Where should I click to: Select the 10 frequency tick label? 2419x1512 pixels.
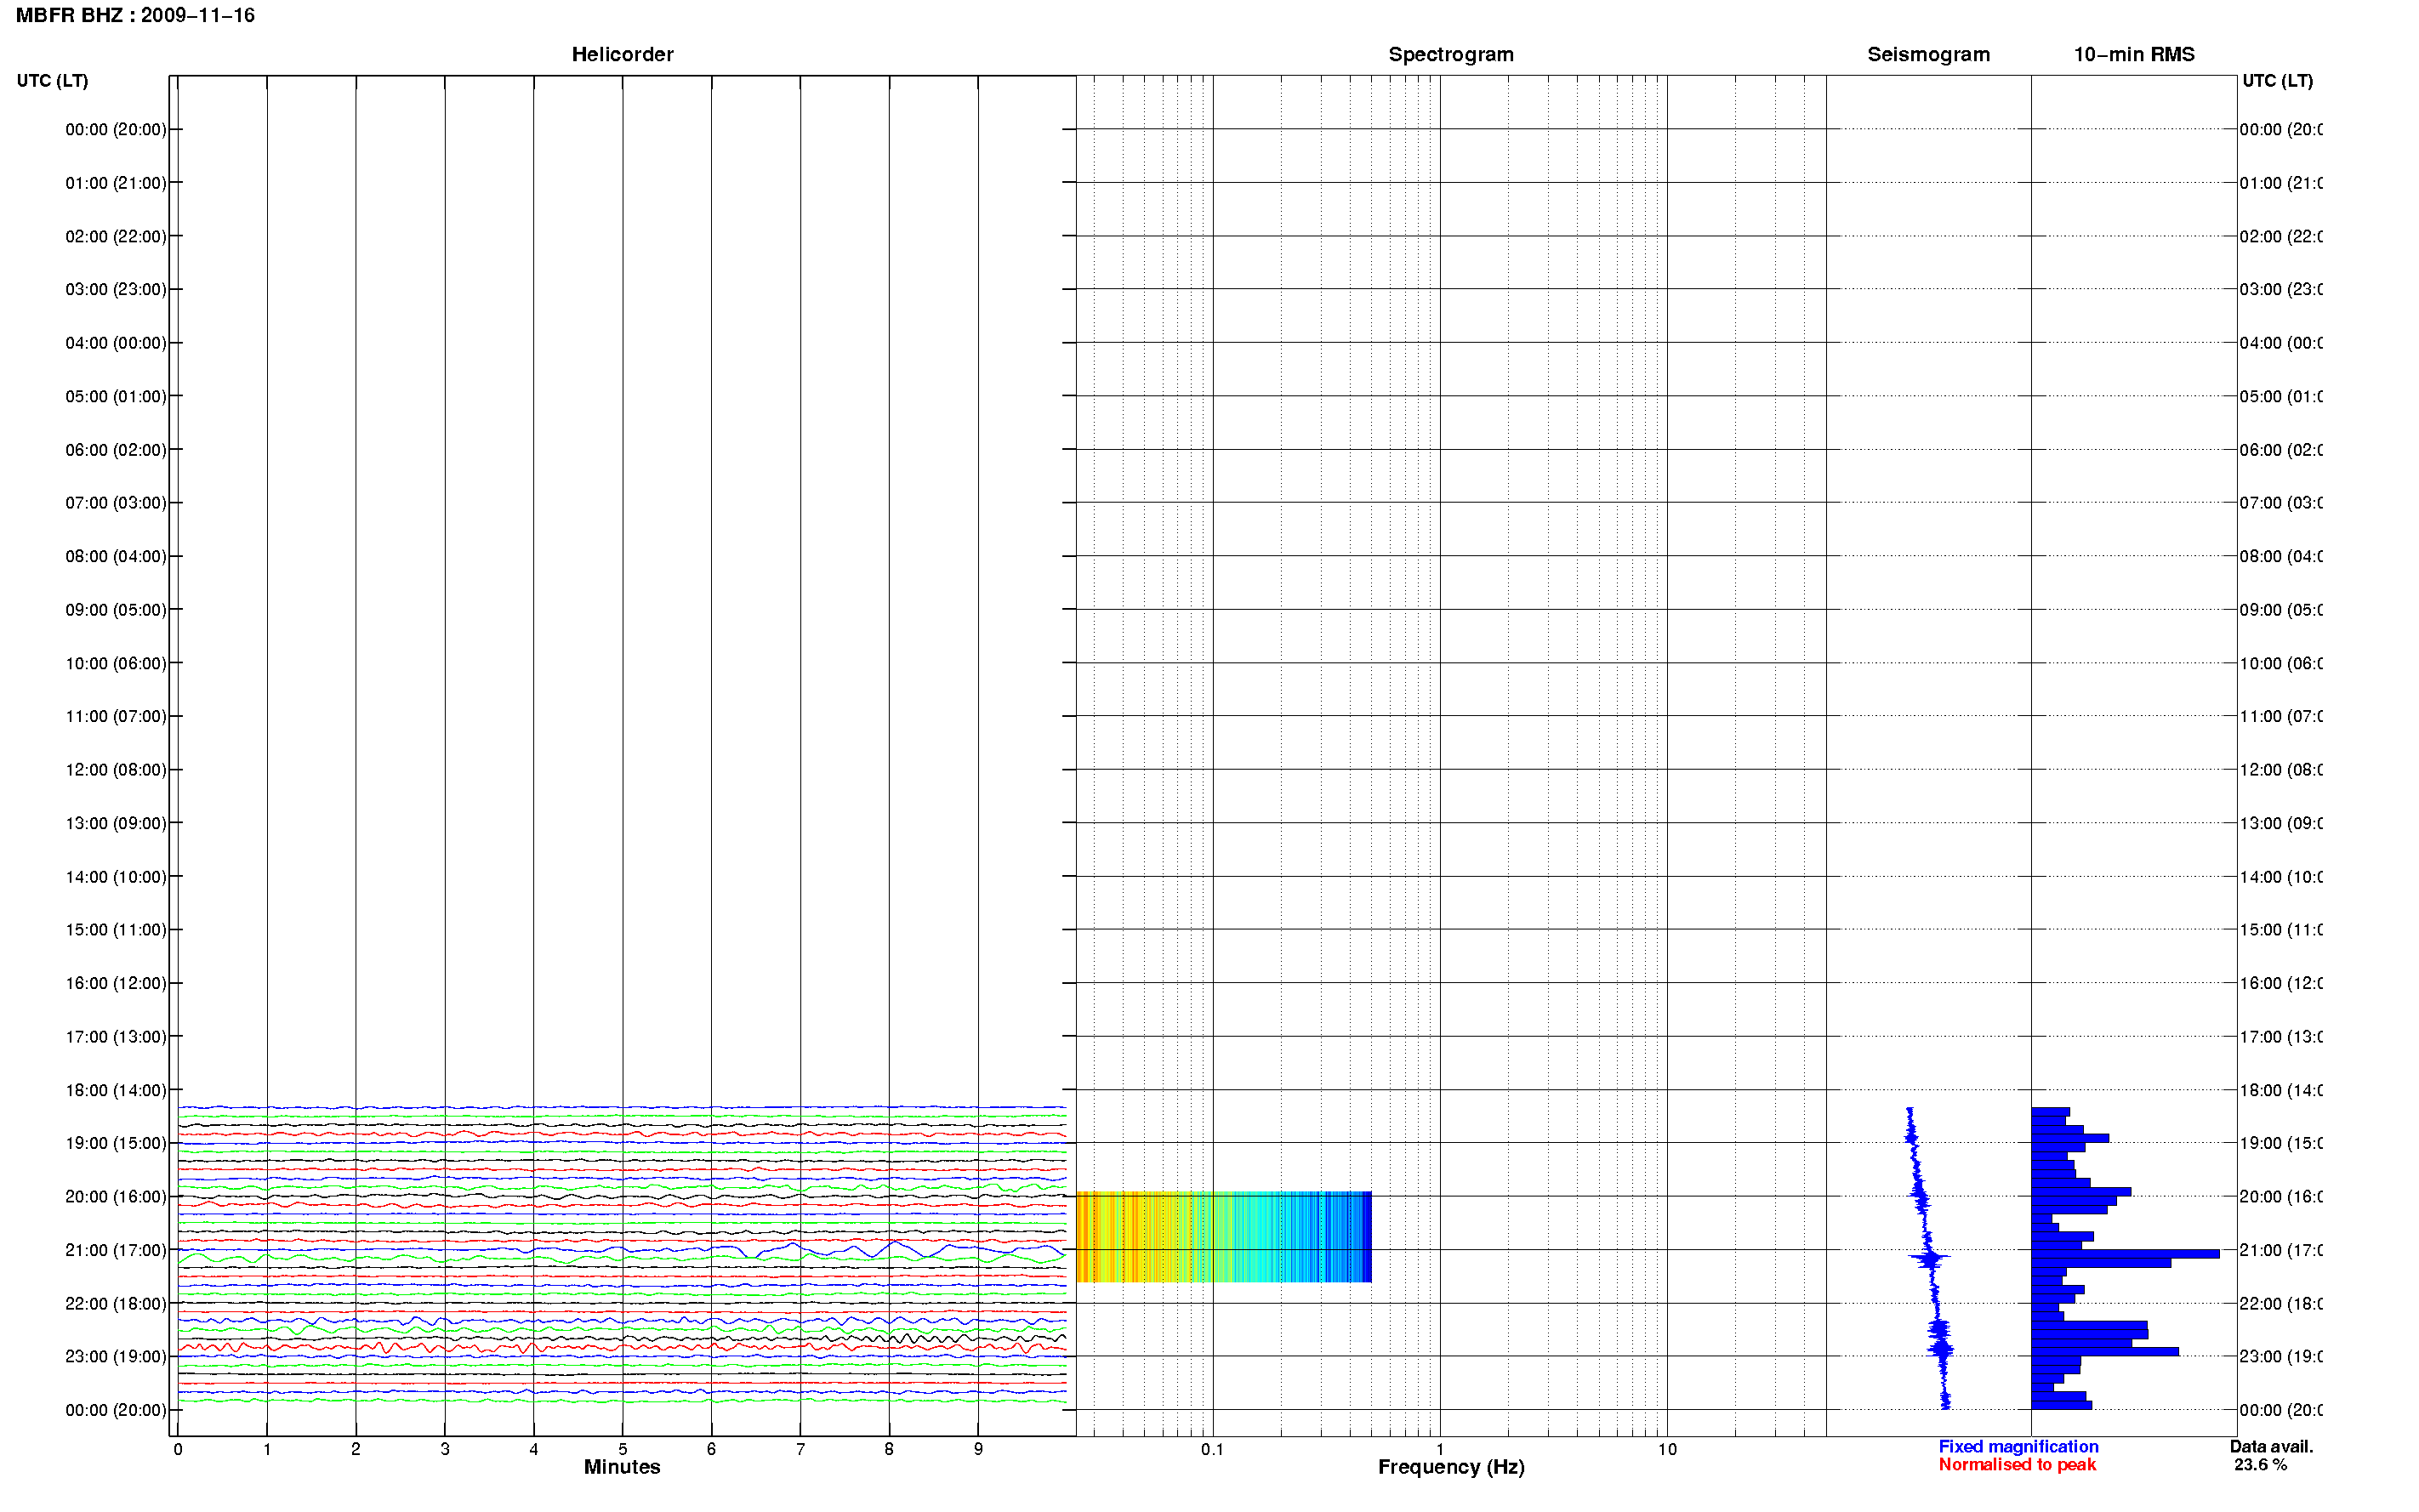pyautogui.click(x=1667, y=1449)
